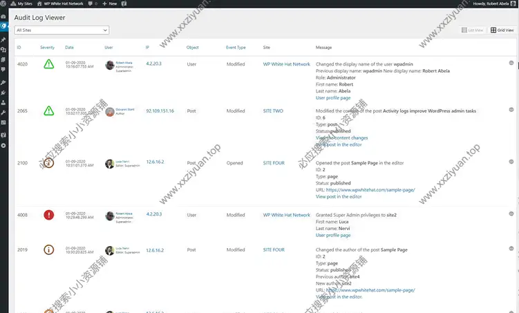The width and height of the screenshot is (519, 313).
Task: Click the Robert Abela user name in event 4020
Action: [124, 63]
